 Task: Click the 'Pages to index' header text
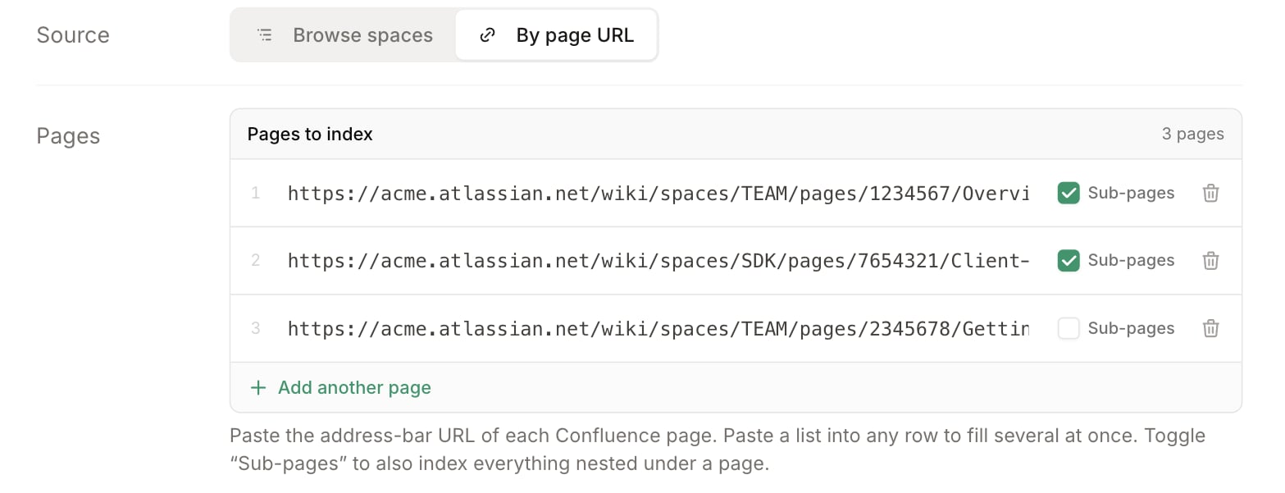pos(310,134)
